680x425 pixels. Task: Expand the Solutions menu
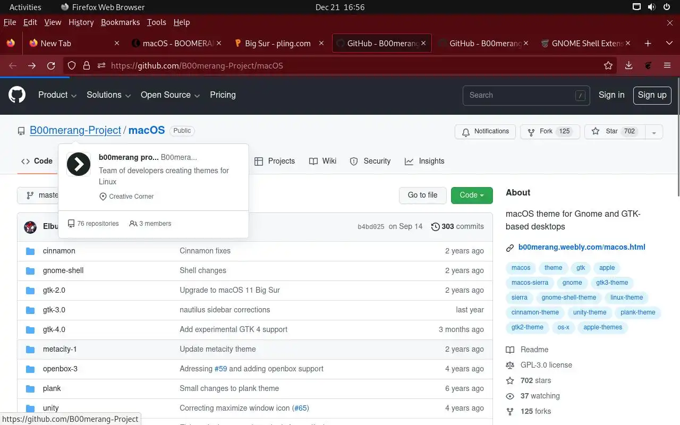(x=109, y=95)
